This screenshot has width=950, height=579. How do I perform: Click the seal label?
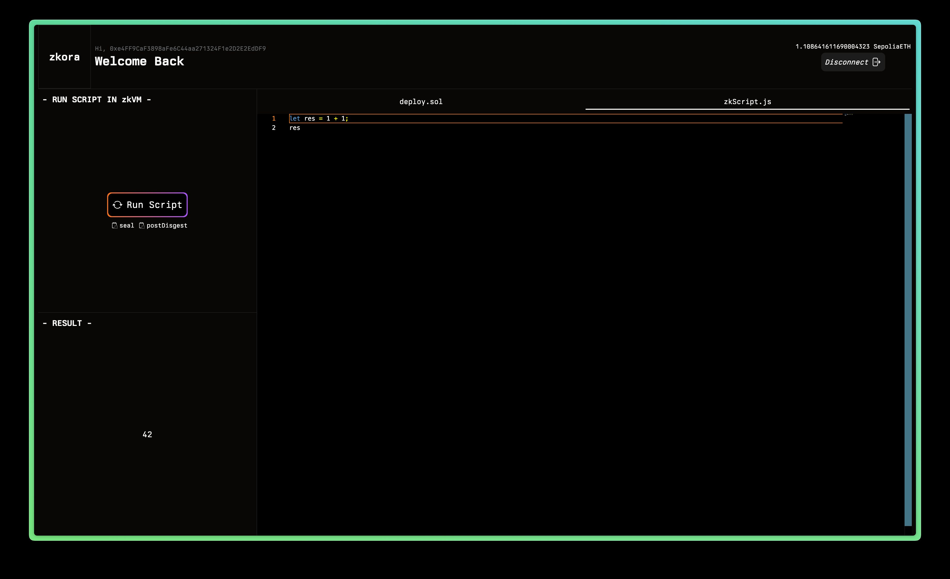point(126,225)
